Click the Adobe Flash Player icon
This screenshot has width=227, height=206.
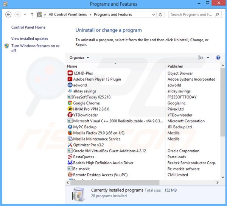tap(70, 79)
